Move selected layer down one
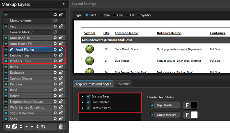Image resolution: width=230 pixels, height=133 pixels. pos(32,126)
